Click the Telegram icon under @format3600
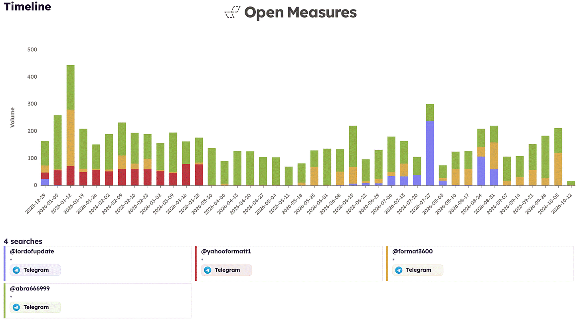The width and height of the screenshot is (581, 324). 399,270
